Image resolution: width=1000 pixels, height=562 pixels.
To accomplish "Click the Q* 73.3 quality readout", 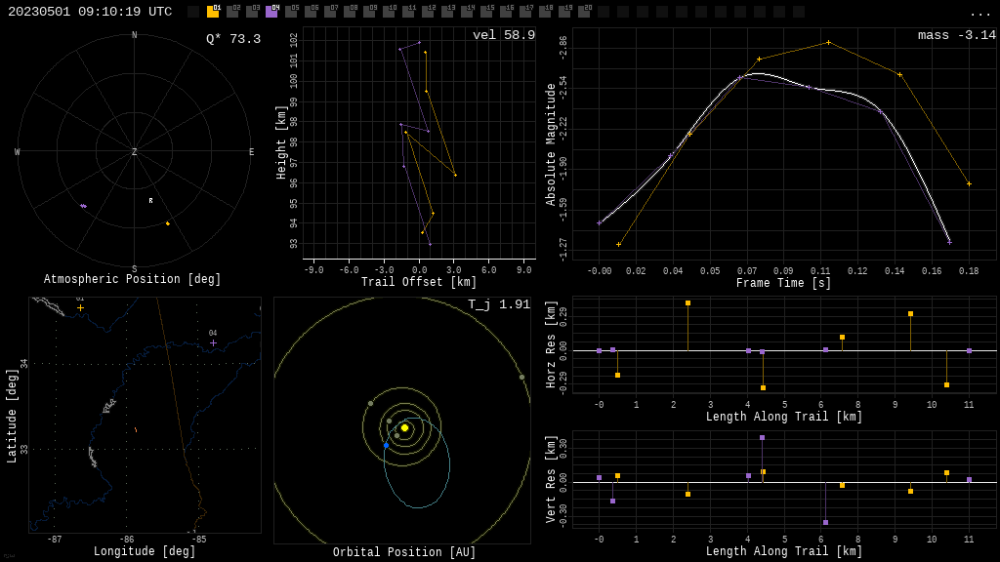I will (x=232, y=39).
